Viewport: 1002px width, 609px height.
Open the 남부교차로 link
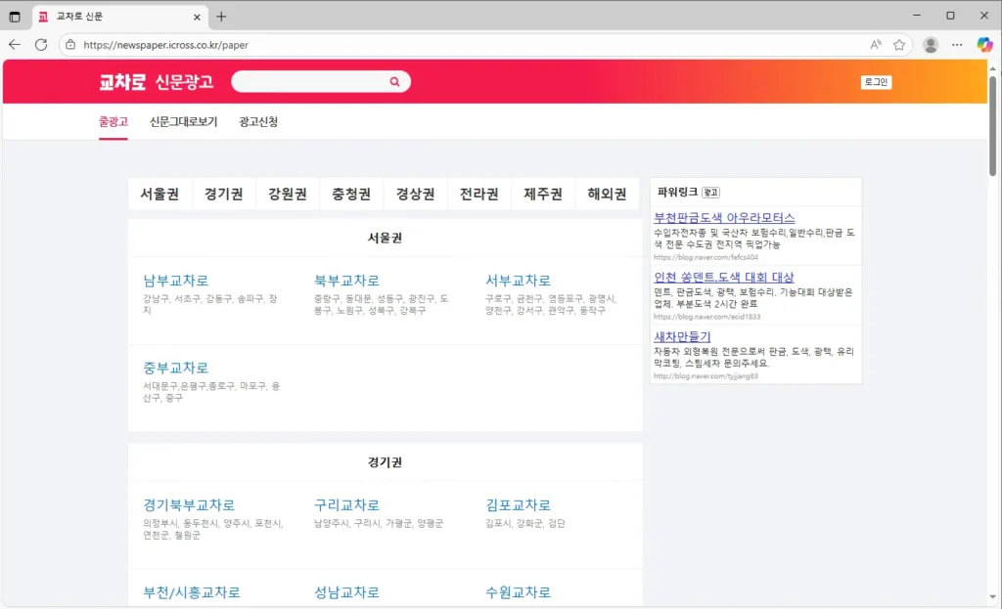[175, 279]
